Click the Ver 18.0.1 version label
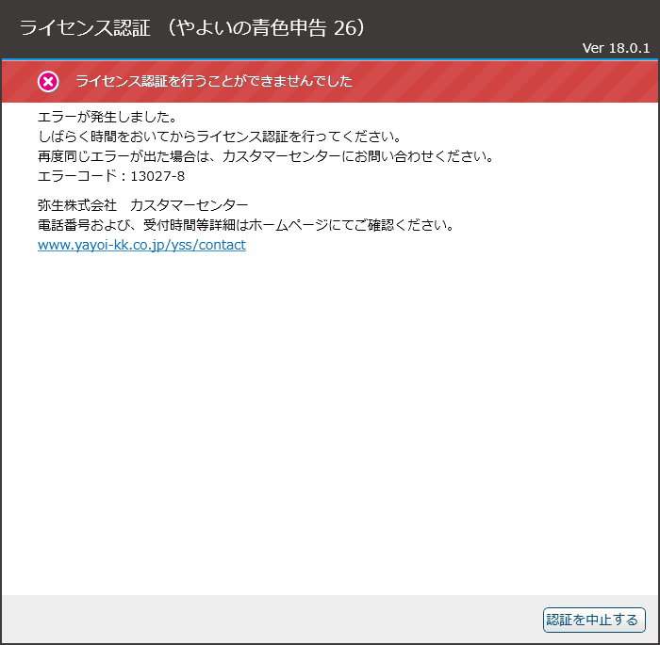 (x=616, y=48)
